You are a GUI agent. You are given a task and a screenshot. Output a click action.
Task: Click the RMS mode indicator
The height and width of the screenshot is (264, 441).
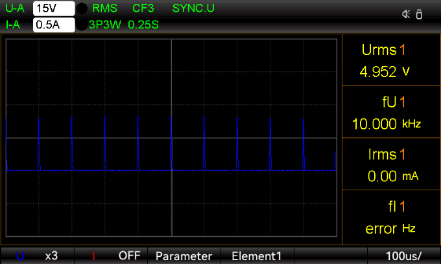(x=105, y=9)
